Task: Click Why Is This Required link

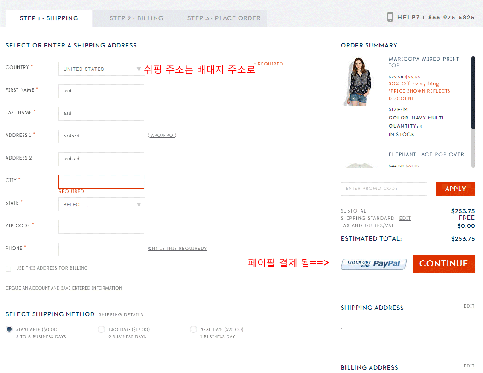Action: [177, 249]
